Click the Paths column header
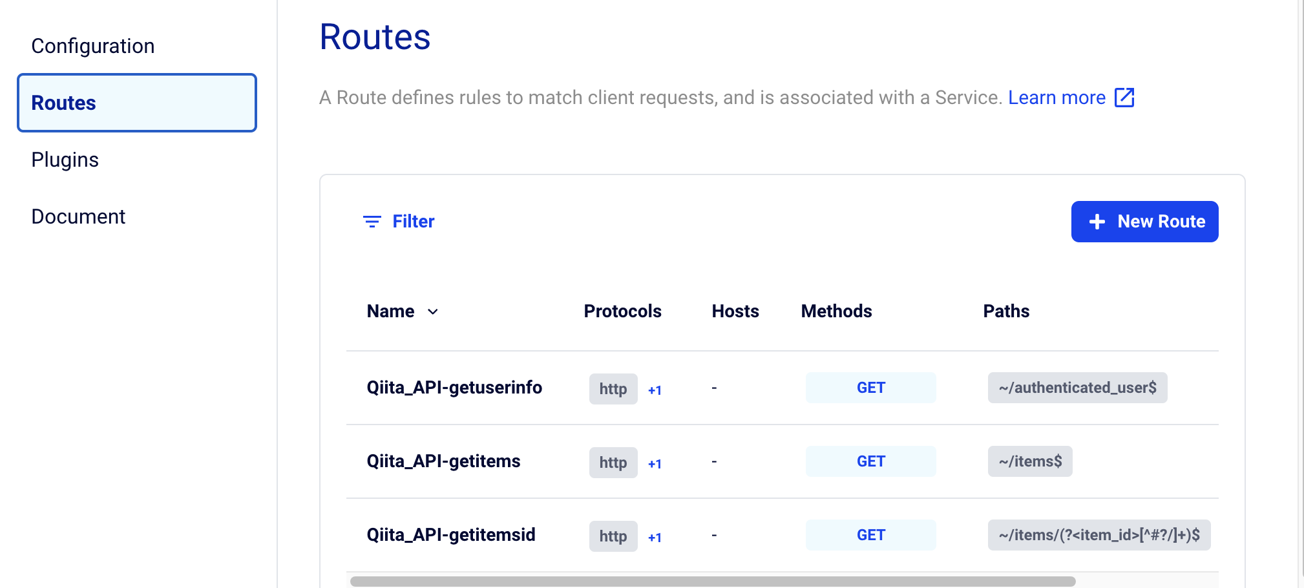The height and width of the screenshot is (588, 1304). pyautogui.click(x=1006, y=311)
